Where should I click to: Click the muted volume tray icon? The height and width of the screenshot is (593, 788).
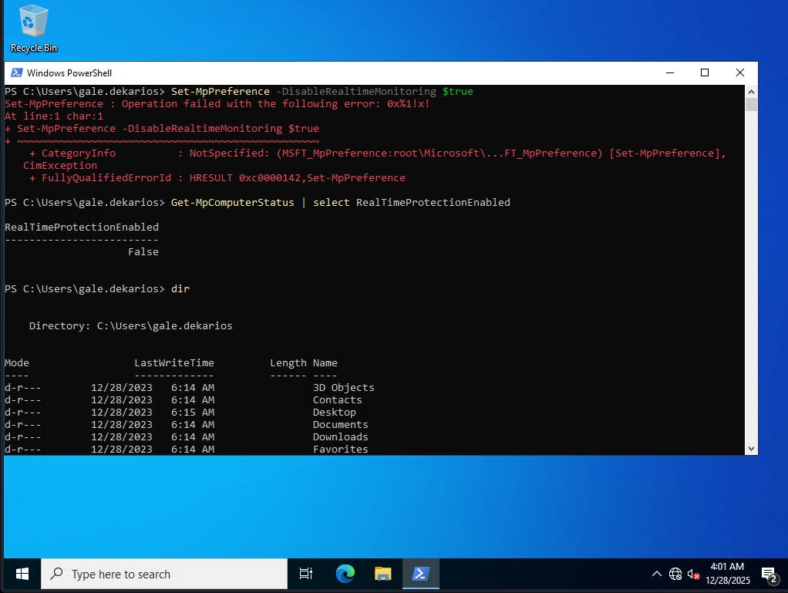click(692, 574)
